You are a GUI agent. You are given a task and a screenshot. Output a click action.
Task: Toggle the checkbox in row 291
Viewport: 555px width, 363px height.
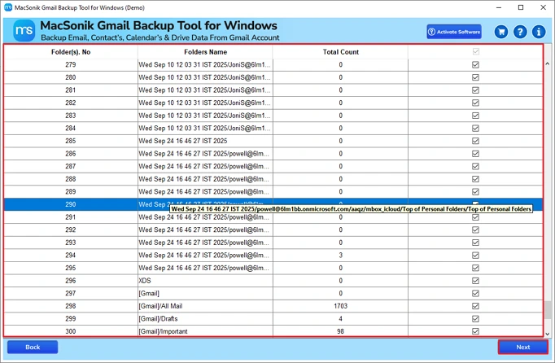(475, 217)
